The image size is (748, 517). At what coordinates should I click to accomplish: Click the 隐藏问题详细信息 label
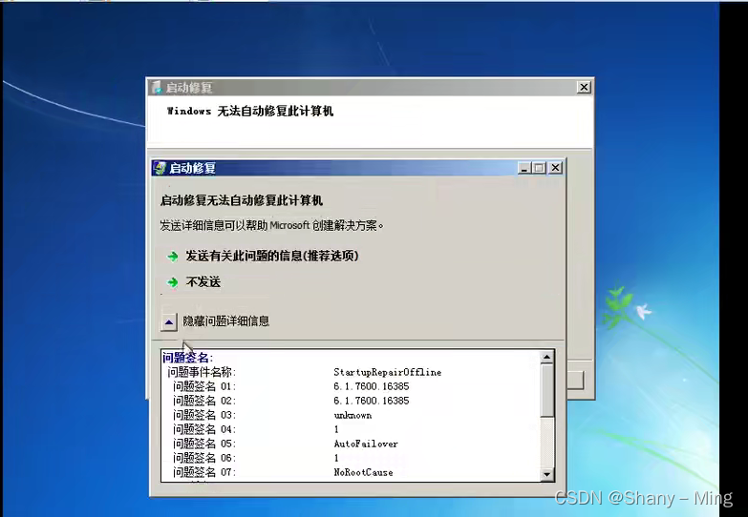tap(226, 321)
